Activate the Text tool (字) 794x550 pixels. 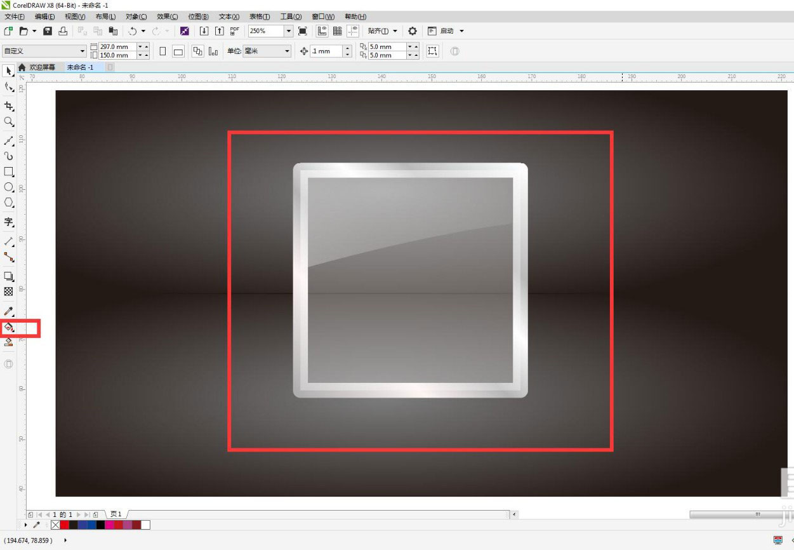click(x=9, y=222)
